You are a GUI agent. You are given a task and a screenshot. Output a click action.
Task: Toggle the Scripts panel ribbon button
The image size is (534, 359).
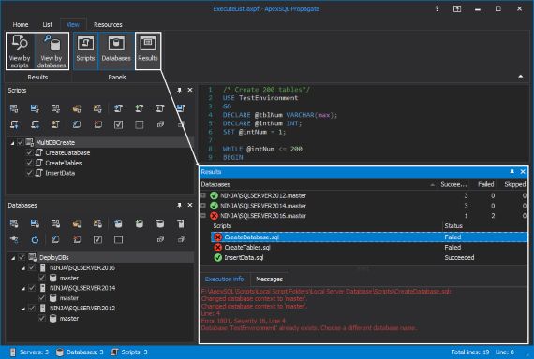[x=85, y=51]
